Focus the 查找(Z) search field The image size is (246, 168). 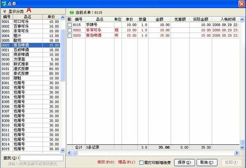[41, 158]
